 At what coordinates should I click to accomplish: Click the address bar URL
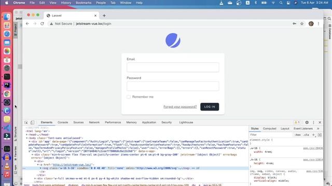click(x=93, y=24)
